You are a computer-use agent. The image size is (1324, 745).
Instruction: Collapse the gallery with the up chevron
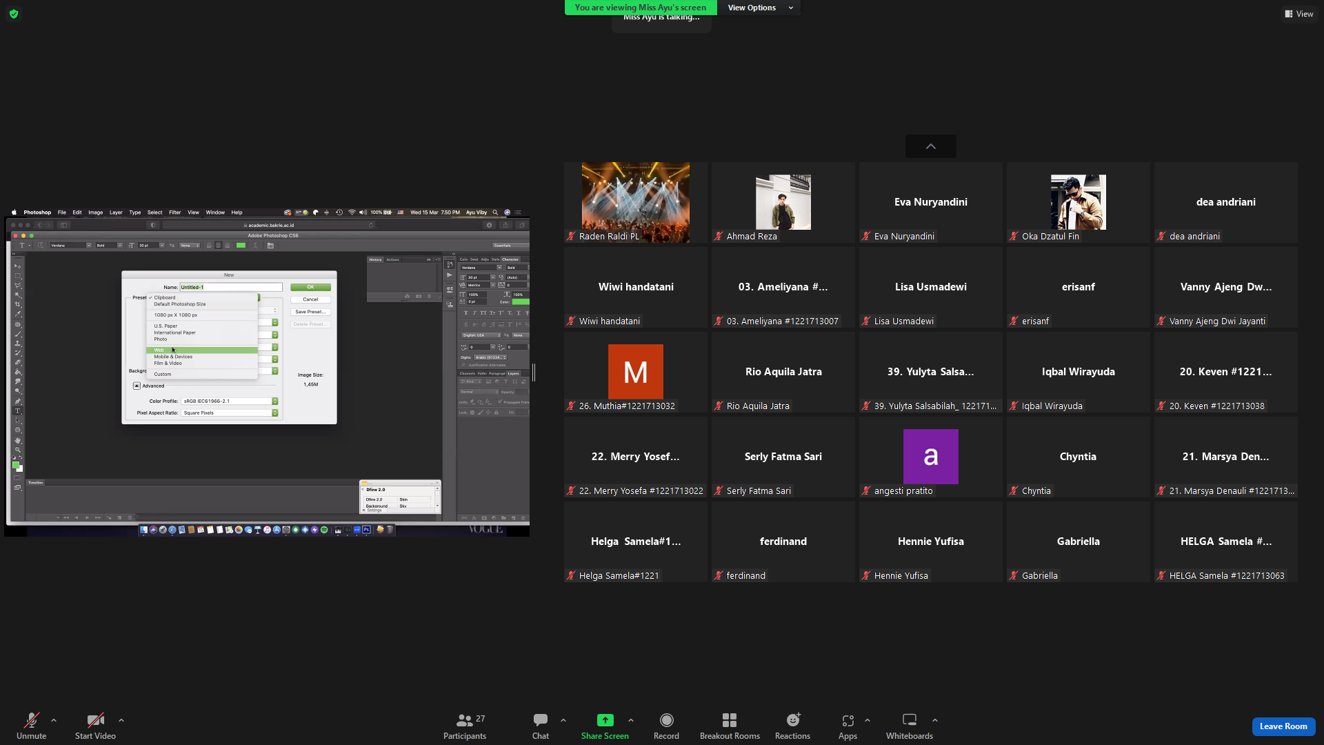point(931,146)
